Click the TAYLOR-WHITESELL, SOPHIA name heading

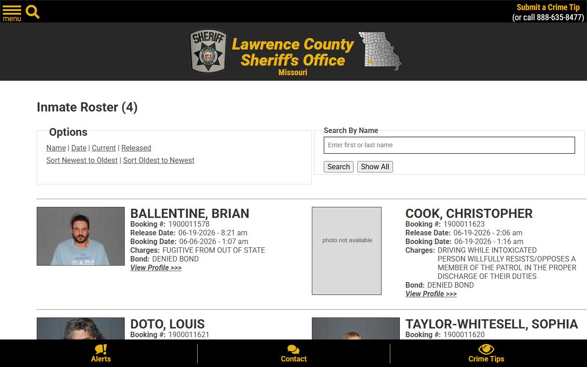point(492,324)
